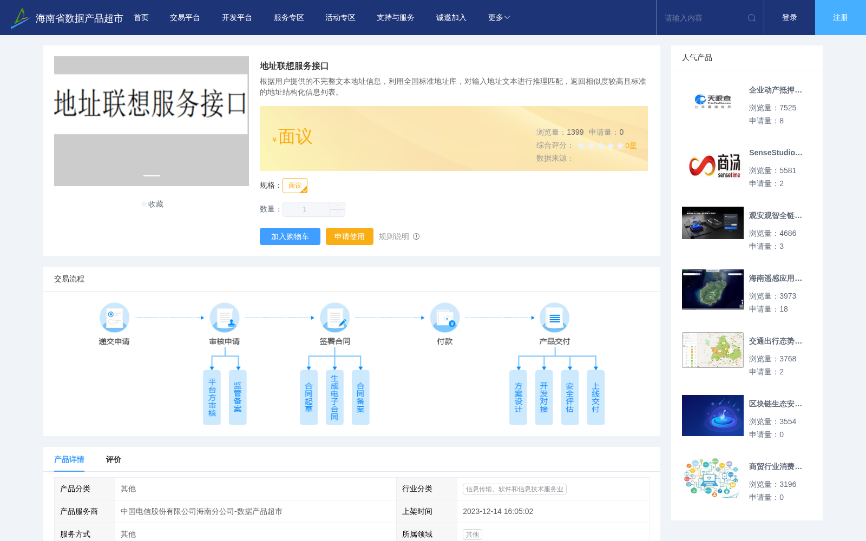Open the 交通出行态势 product thumbnail

[x=713, y=350]
